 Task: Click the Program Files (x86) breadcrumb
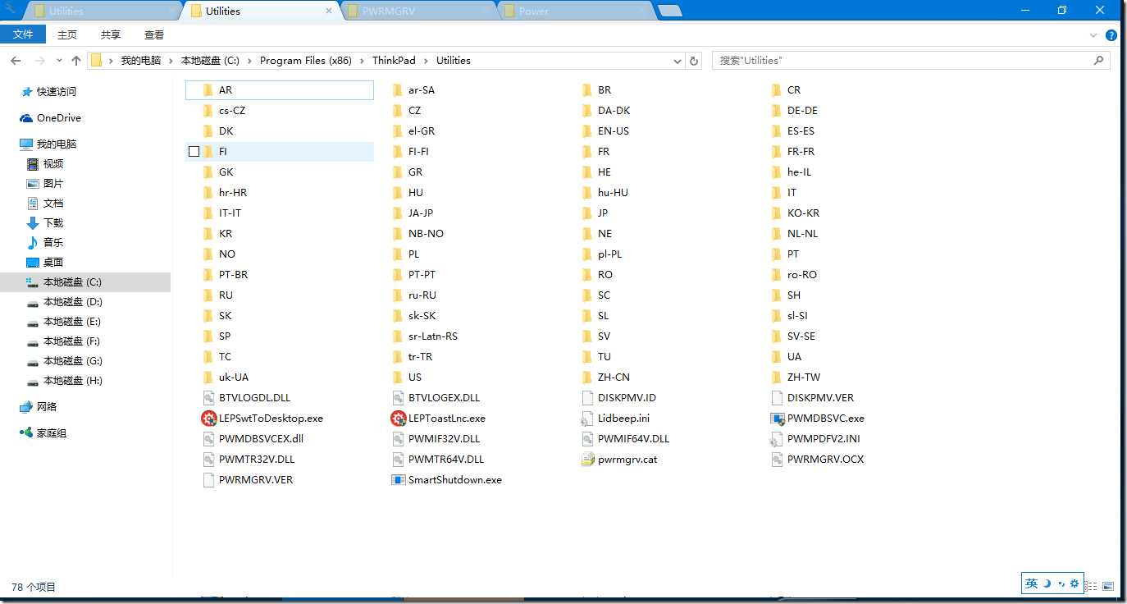(307, 61)
